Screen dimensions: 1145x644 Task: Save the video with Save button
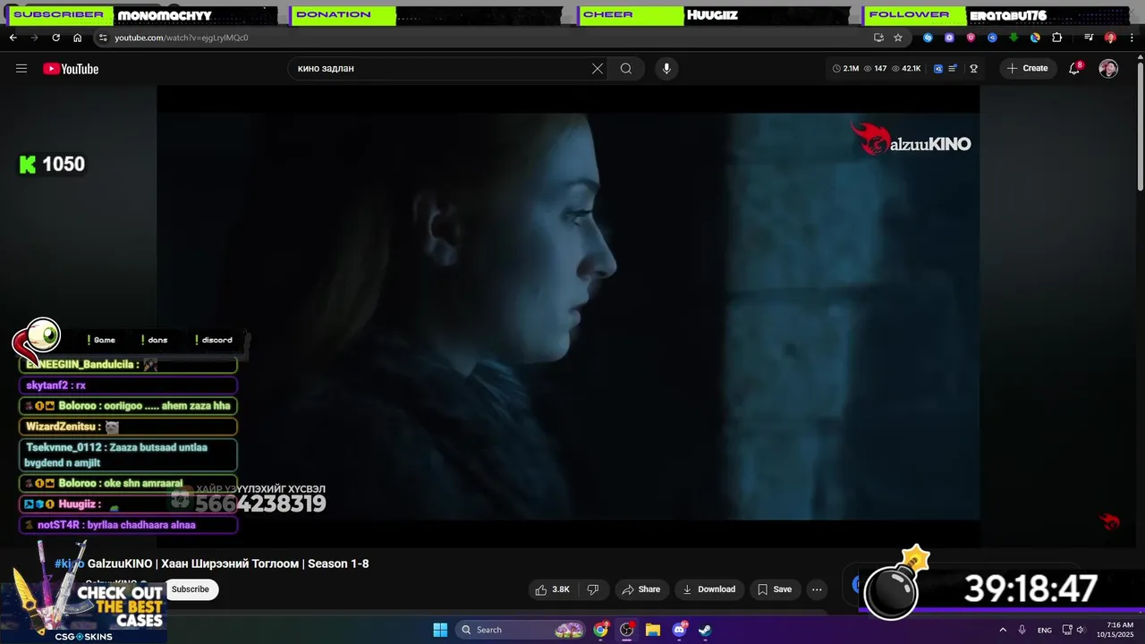tap(775, 589)
